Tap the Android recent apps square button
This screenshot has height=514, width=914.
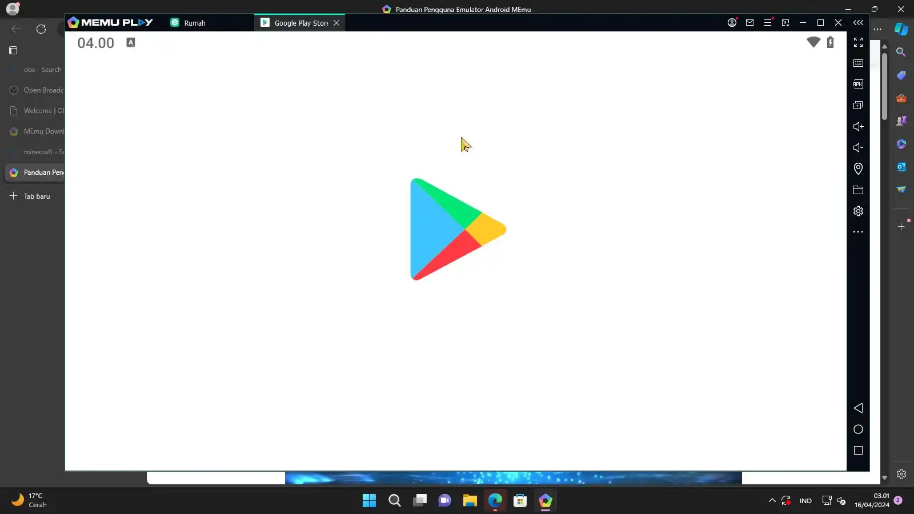[858, 451]
